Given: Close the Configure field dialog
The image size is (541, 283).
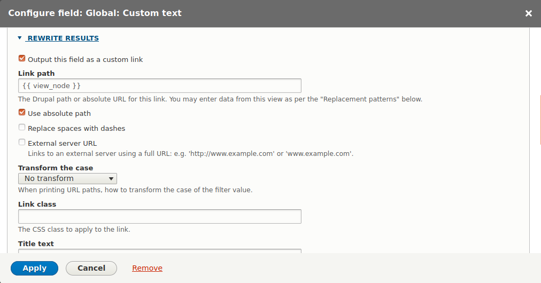Looking at the screenshot, I should point(528,13).
